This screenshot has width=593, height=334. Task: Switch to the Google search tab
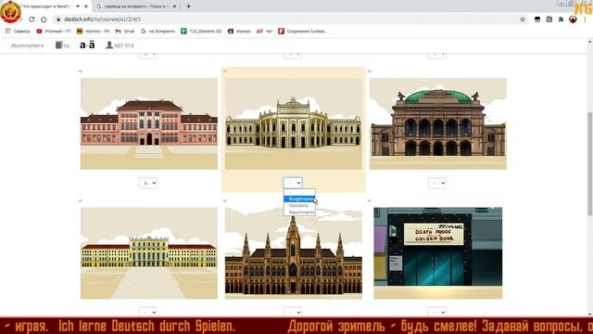click(135, 6)
